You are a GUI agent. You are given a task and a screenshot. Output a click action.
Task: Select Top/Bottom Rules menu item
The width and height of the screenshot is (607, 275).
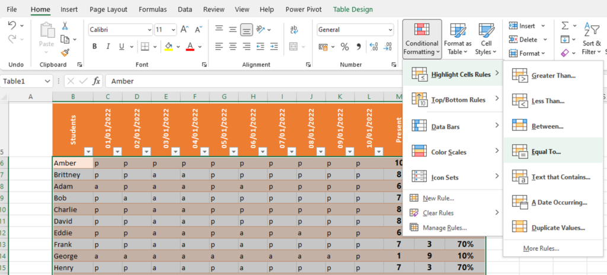coord(453,100)
